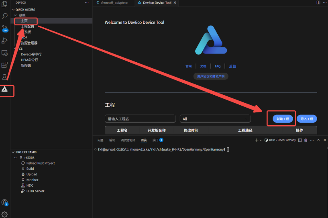Open the 'All' board filter dropdown

pyautogui.click(x=215, y=119)
